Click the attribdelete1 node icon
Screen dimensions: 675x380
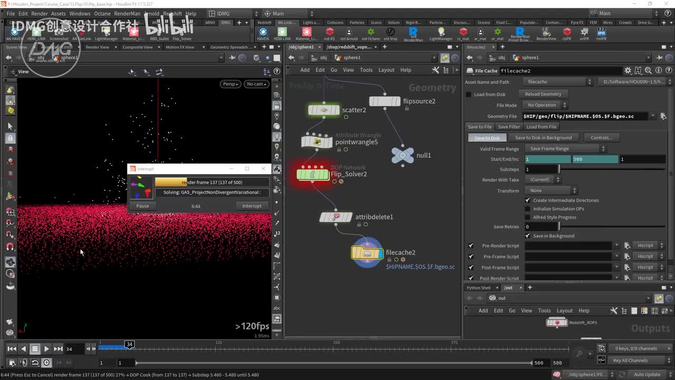336,217
